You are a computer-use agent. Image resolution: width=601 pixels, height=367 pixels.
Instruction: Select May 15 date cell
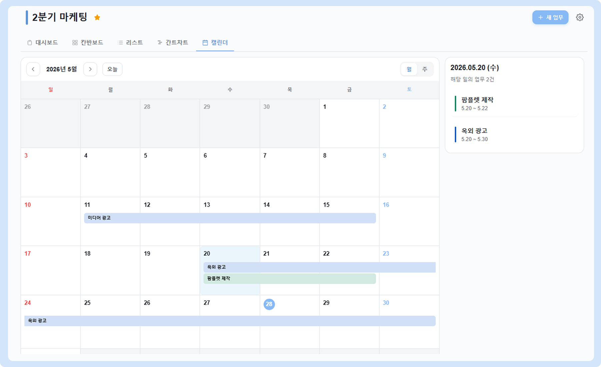349,221
